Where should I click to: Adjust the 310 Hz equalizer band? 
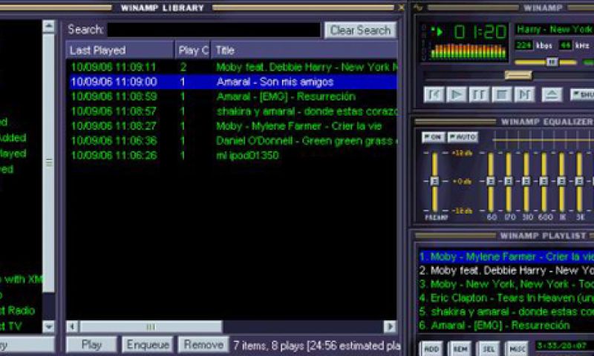click(x=526, y=181)
